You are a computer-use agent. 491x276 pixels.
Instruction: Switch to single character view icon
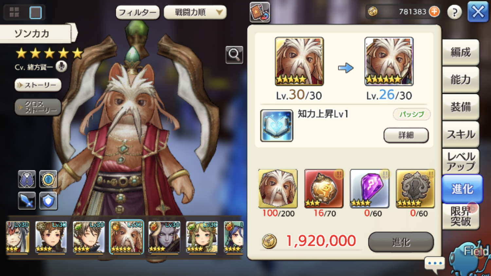(x=35, y=13)
